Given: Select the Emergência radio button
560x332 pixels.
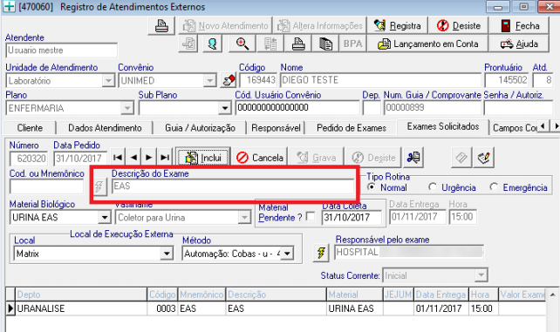Looking at the screenshot, I should [x=494, y=186].
